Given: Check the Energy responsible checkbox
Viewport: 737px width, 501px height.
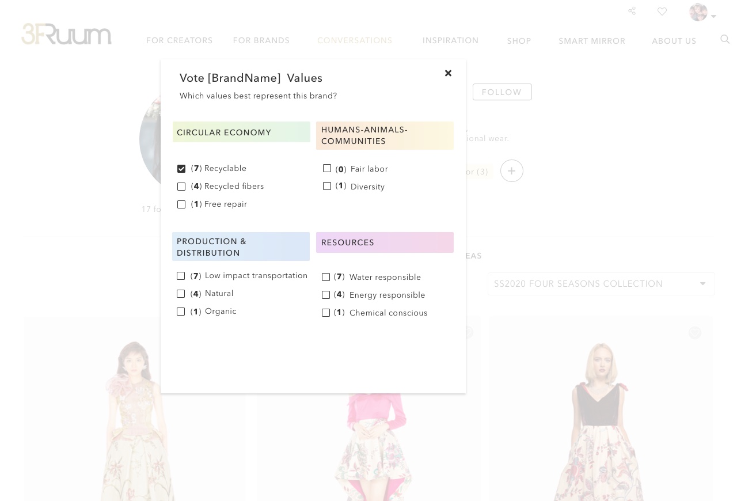Looking at the screenshot, I should click(x=326, y=295).
